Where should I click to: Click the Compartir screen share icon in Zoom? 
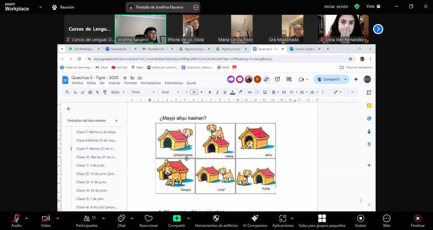point(177,219)
